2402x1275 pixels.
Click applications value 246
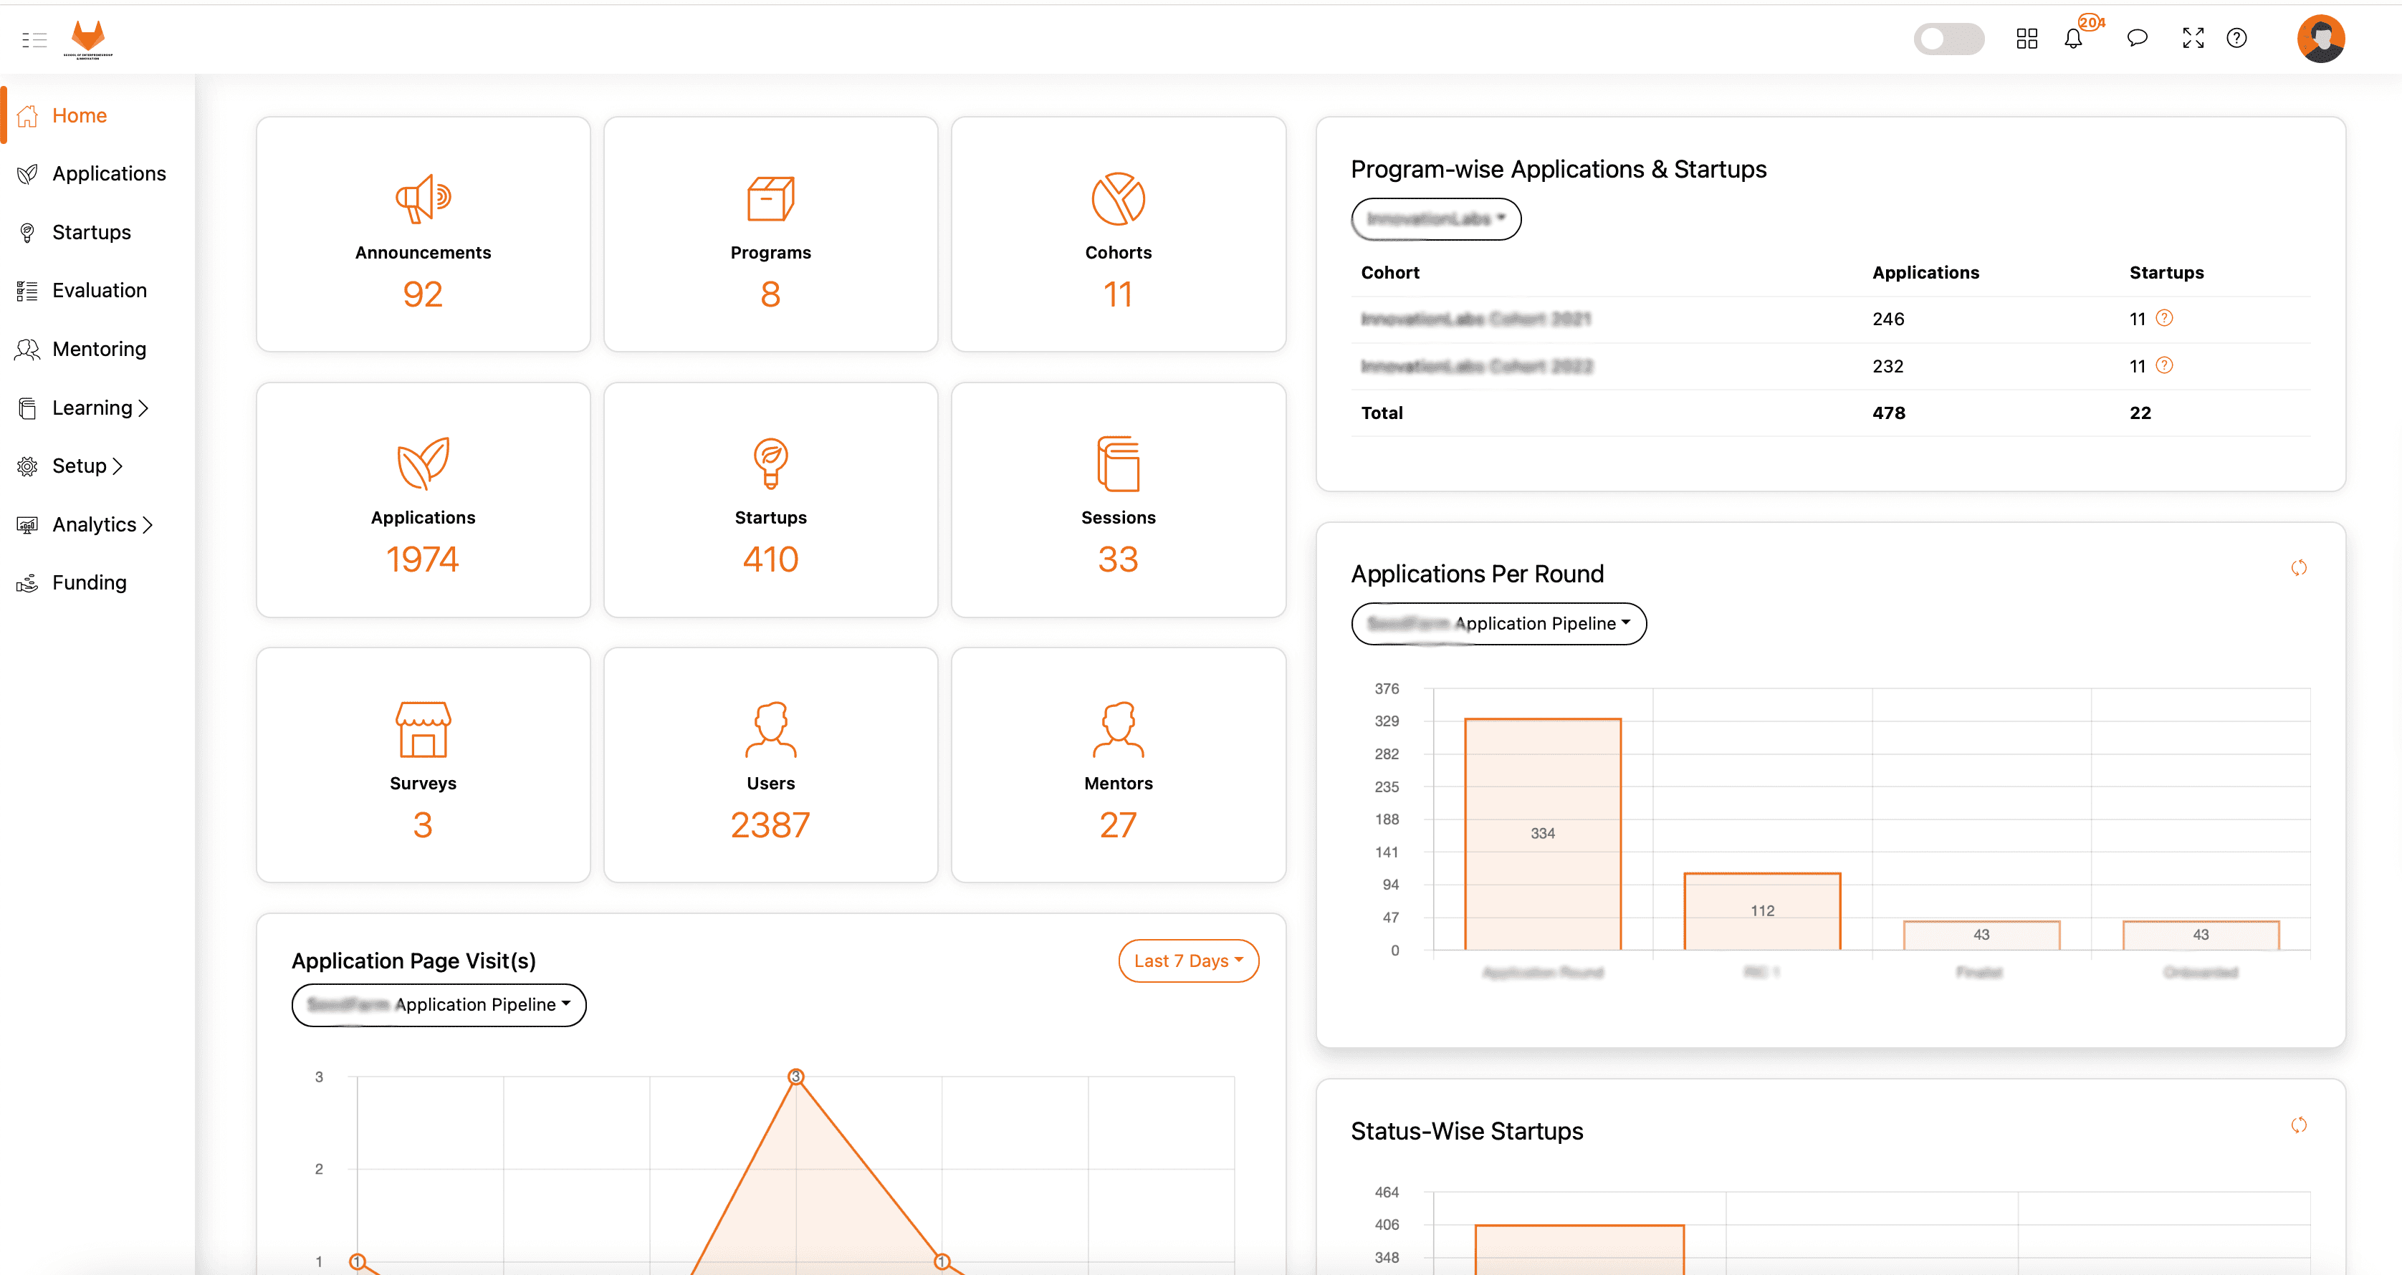coord(1888,319)
